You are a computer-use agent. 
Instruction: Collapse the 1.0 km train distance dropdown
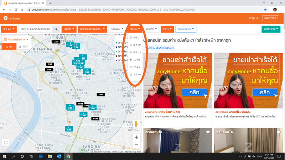[135, 29]
